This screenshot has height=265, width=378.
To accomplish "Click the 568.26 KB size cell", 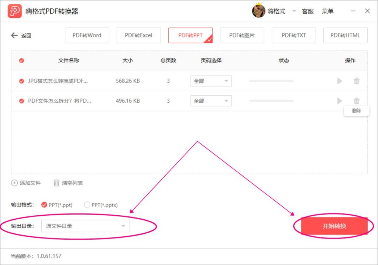I will click(x=128, y=81).
